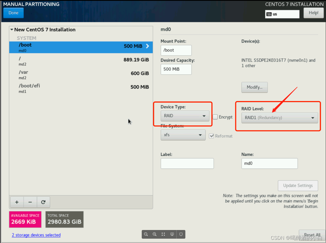Click the Desired Capacity input field
Viewport: 326px width, 243px height.
pyautogui.click(x=176, y=69)
